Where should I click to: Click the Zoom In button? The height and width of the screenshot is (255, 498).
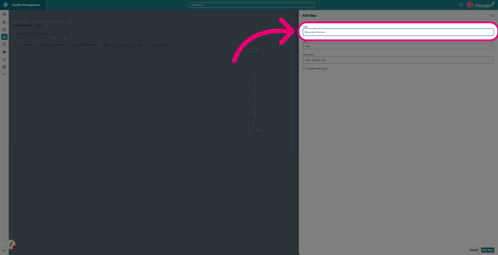pyautogui.click(x=41, y=45)
